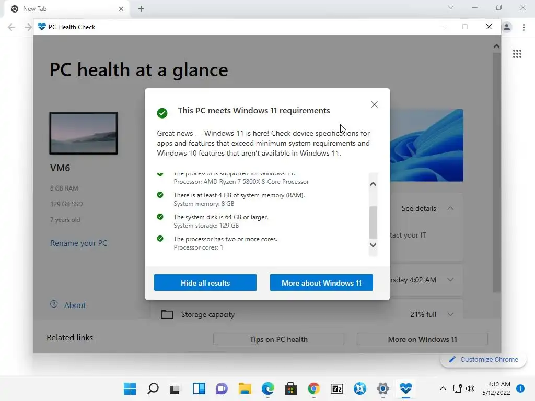Open Chrome tab search chevron
Image resolution: width=535 pixels, height=401 pixels.
(451, 7)
